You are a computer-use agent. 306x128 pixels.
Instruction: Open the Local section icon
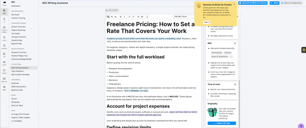[4, 38]
